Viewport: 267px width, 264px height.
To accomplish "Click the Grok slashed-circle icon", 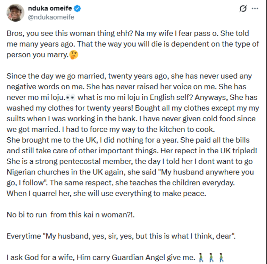I will click(x=243, y=9).
